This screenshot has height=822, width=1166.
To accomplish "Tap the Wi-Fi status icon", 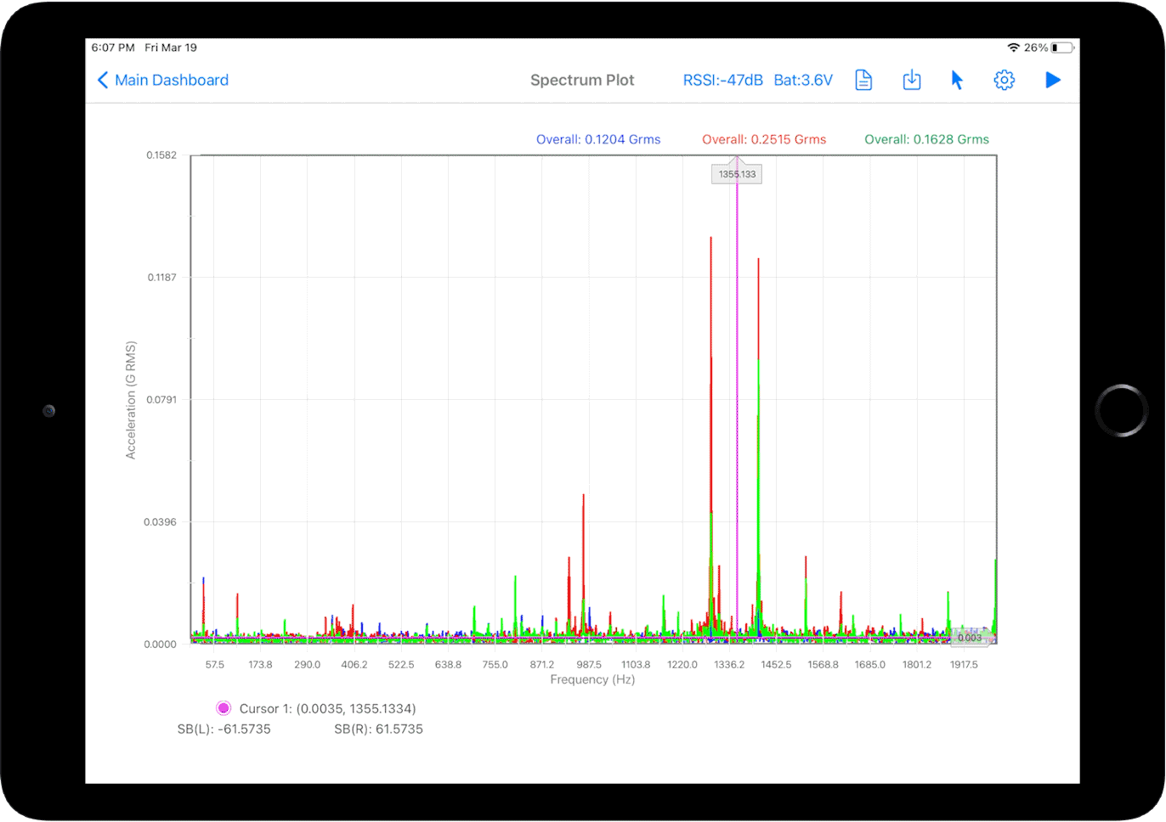I will [1013, 48].
